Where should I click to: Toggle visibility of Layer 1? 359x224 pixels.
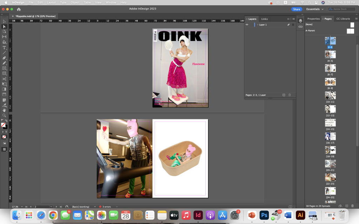247,25
